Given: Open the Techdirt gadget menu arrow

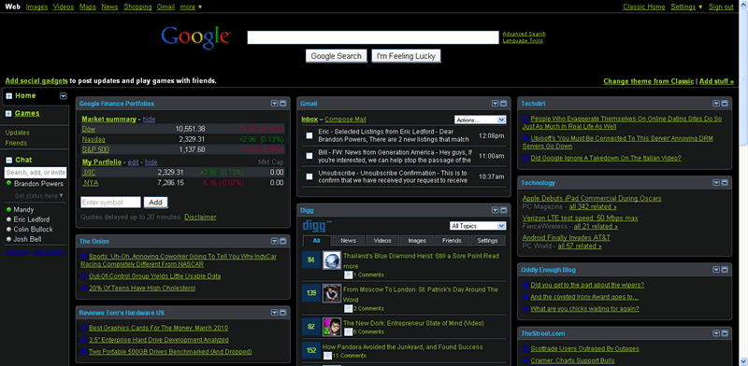Looking at the screenshot, I should click(x=716, y=104).
